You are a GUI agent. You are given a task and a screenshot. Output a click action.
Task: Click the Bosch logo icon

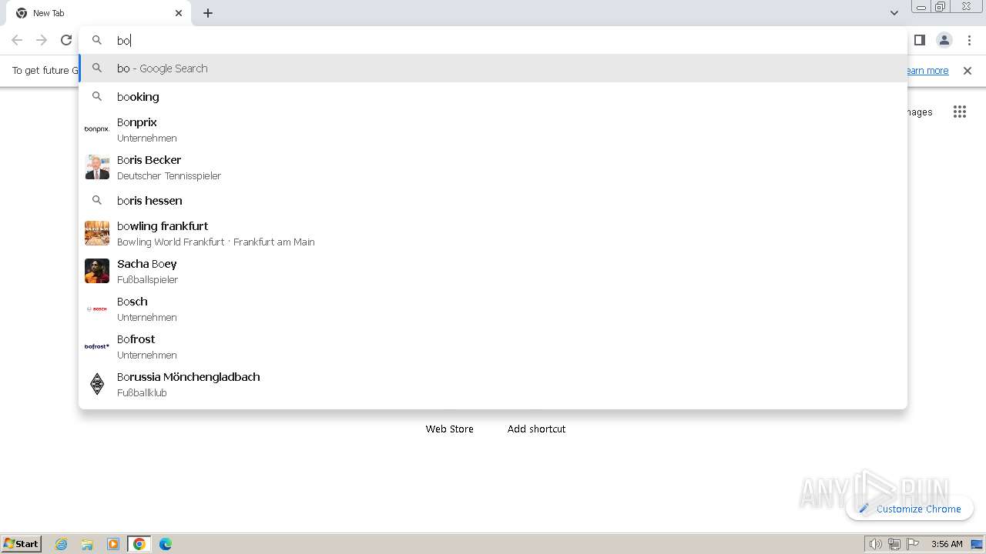97,309
